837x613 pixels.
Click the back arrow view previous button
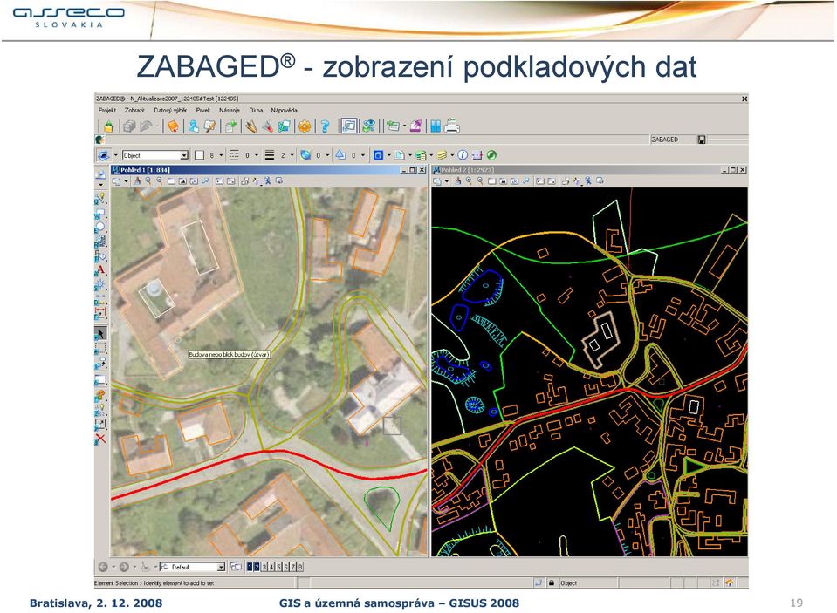coord(103,567)
